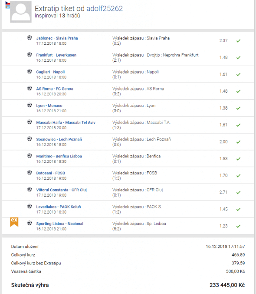Open Sosnowiec - Lech Poznań match
The width and height of the screenshot is (256, 294).
(59, 139)
